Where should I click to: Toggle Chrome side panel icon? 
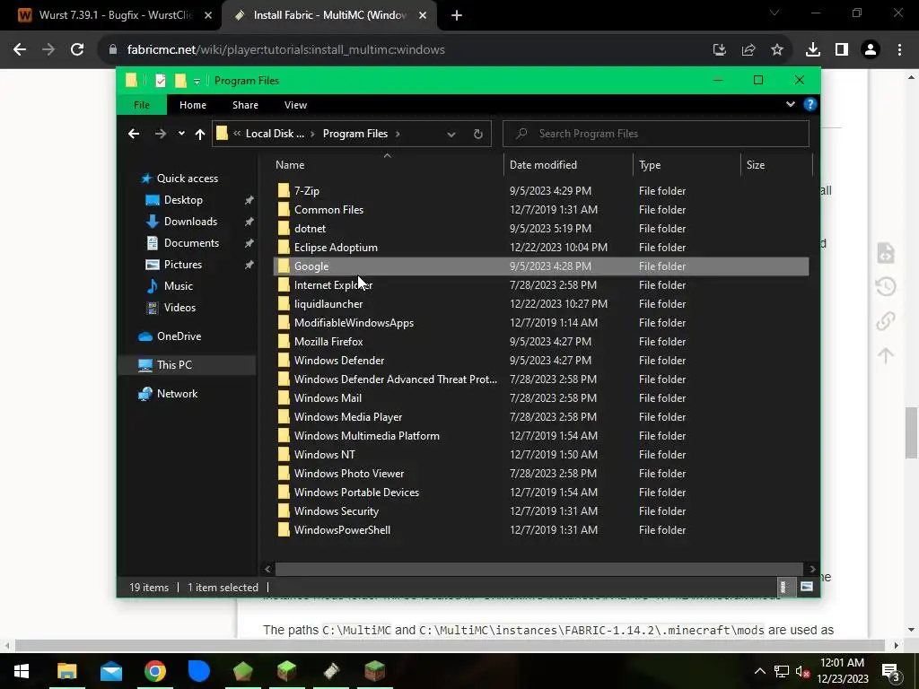tap(842, 50)
